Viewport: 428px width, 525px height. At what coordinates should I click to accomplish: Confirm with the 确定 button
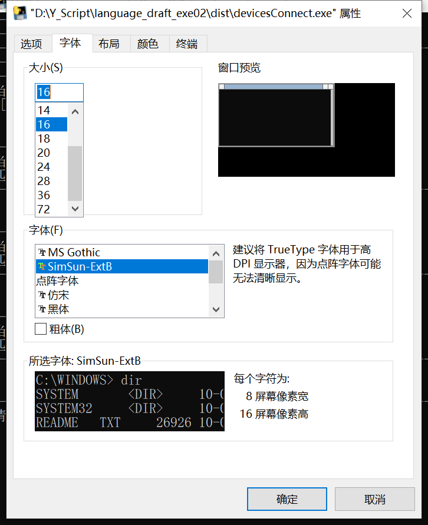287,499
